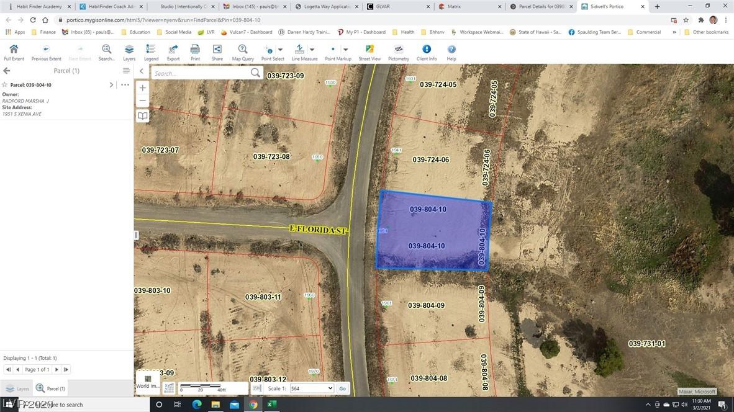Show the map Legend

[x=151, y=52]
